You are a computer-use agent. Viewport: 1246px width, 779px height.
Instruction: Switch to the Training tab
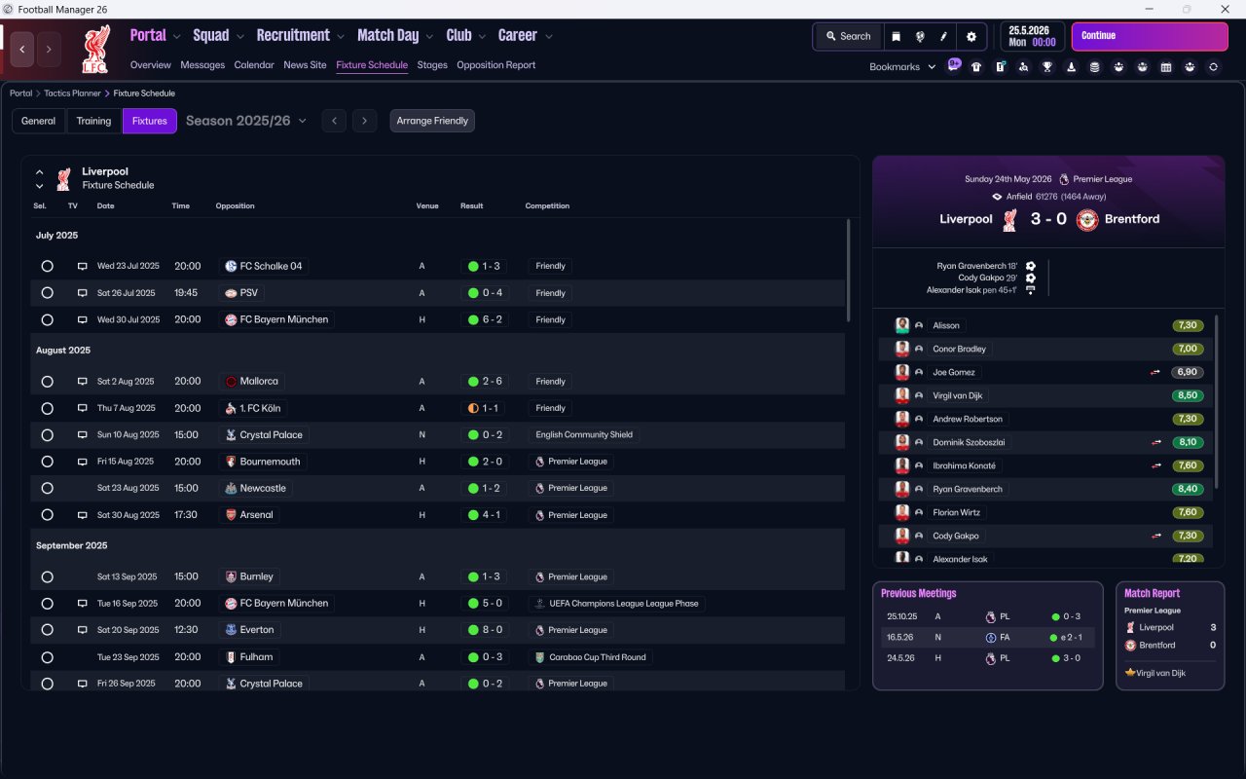click(93, 121)
